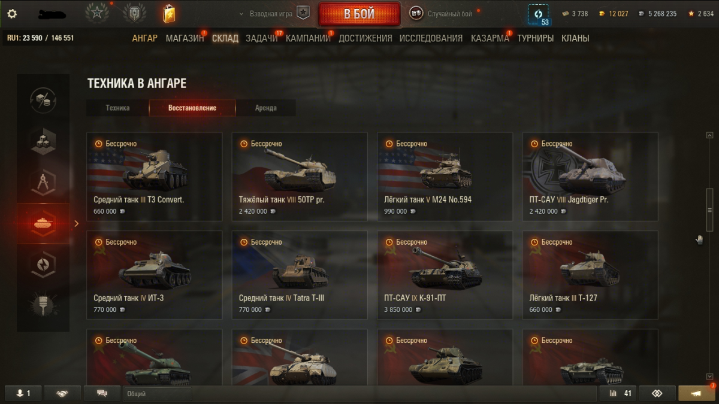Click the vertical scrollbar handle
The width and height of the screenshot is (719, 404).
710,209
